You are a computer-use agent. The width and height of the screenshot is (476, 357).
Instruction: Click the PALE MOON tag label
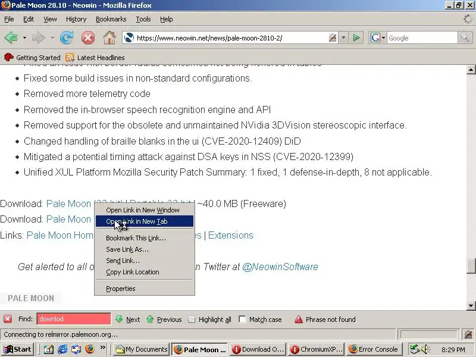point(31,298)
